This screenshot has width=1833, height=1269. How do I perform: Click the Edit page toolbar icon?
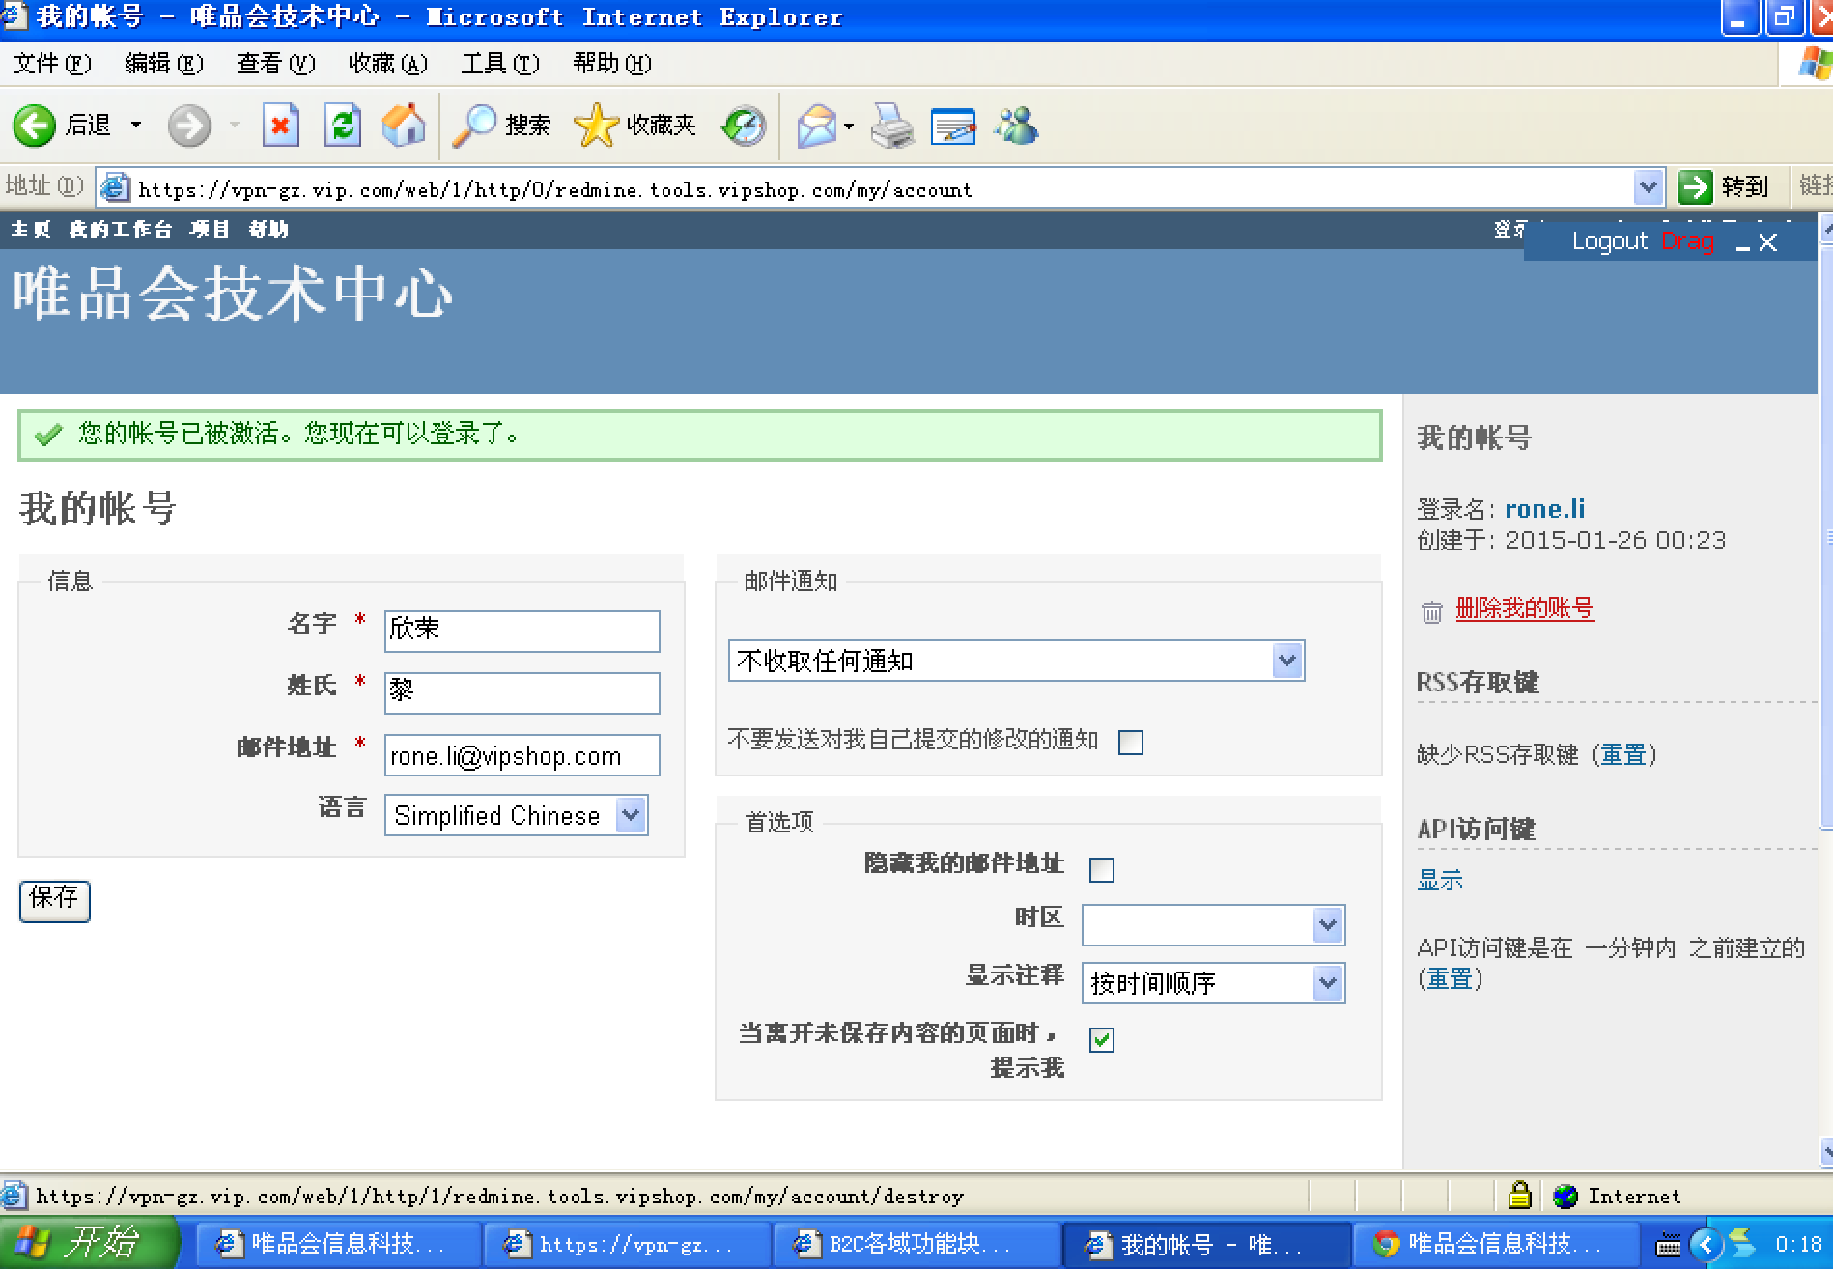coord(953,126)
